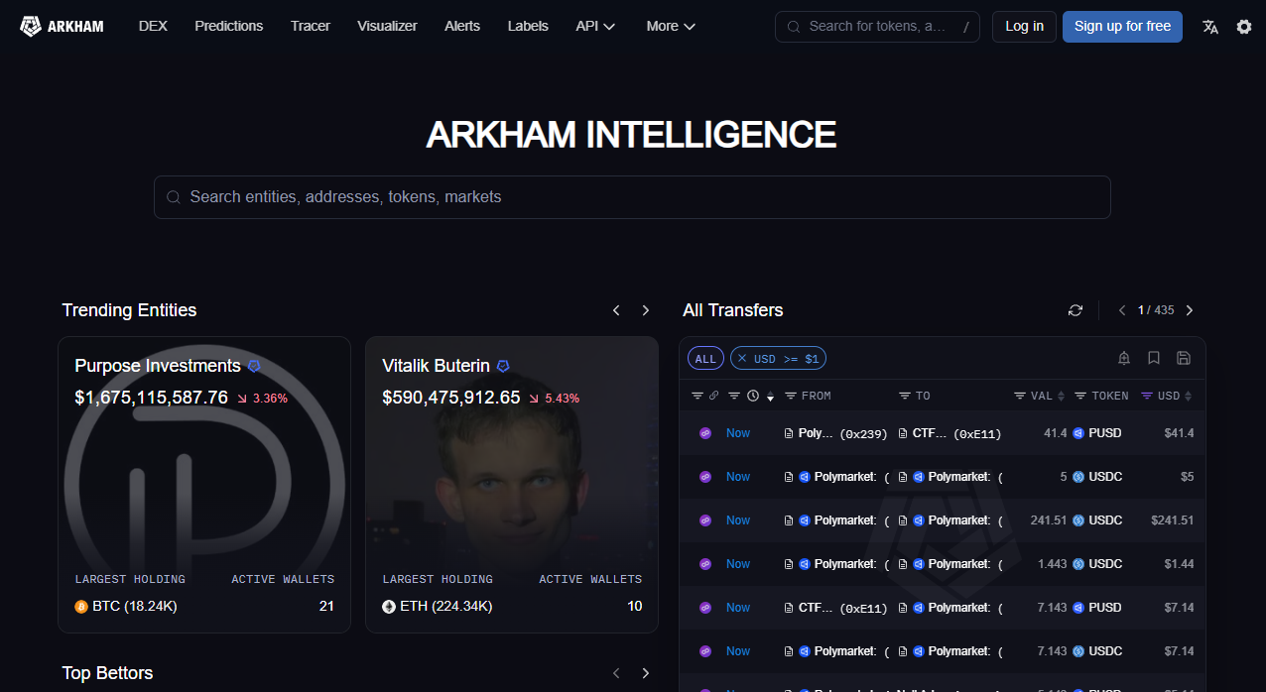
Task: Expand the More dropdown menu
Action: 671,26
